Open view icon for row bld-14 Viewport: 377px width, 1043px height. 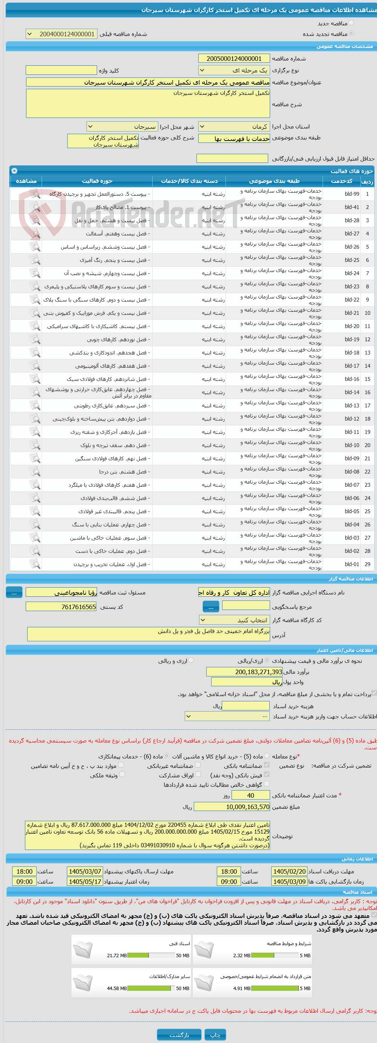(x=35, y=392)
